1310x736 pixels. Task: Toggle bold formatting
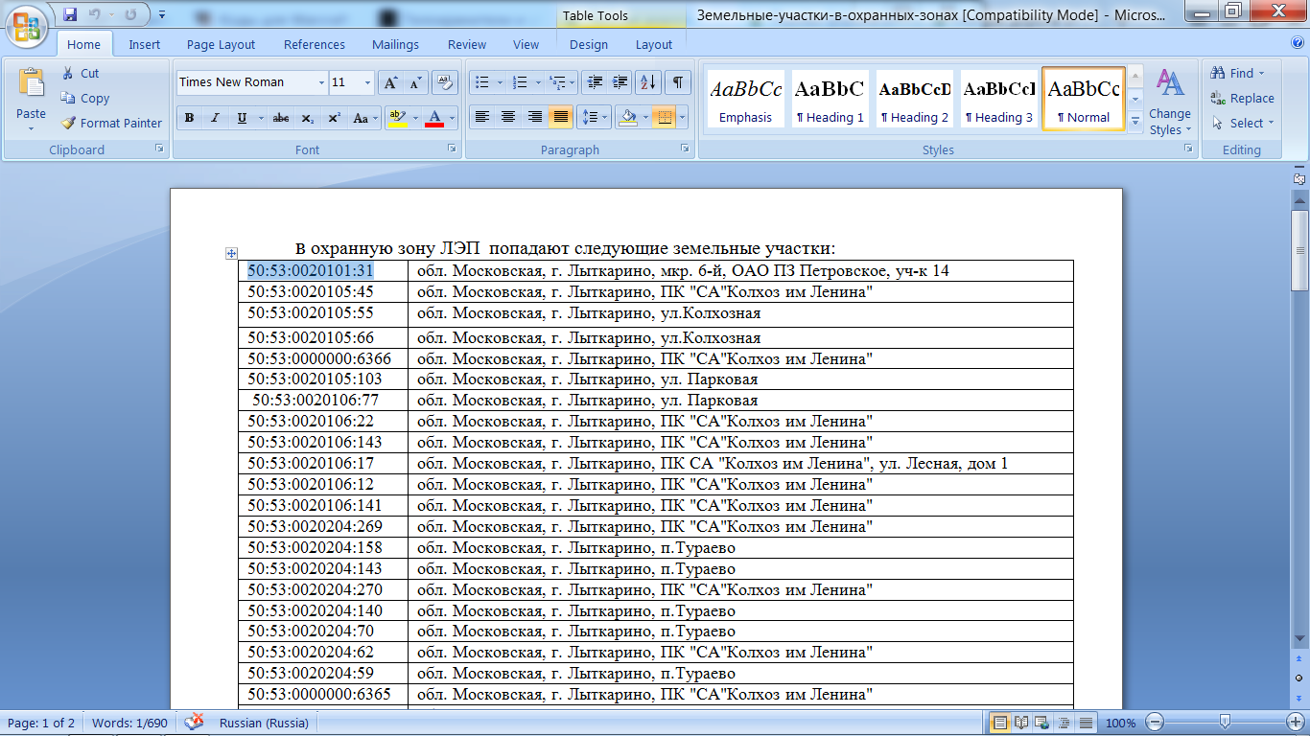point(189,118)
